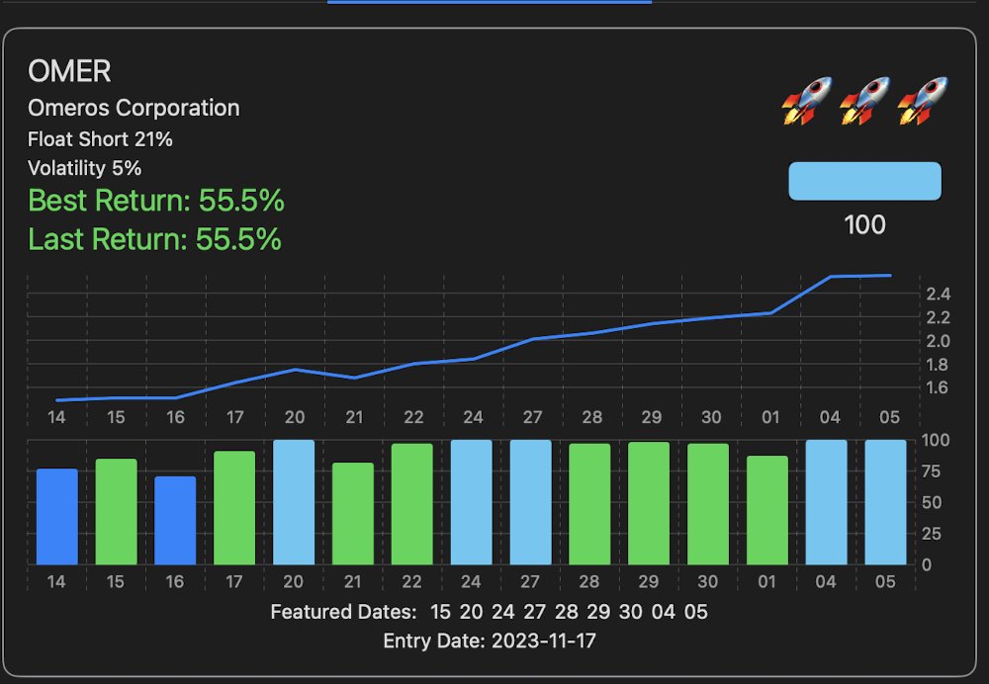Click the Float Short 21% label

100,139
